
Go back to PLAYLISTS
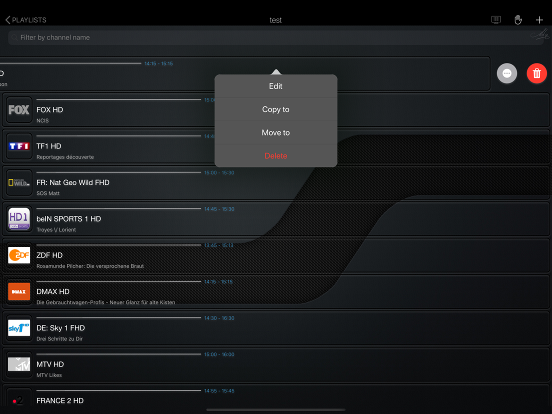25,19
